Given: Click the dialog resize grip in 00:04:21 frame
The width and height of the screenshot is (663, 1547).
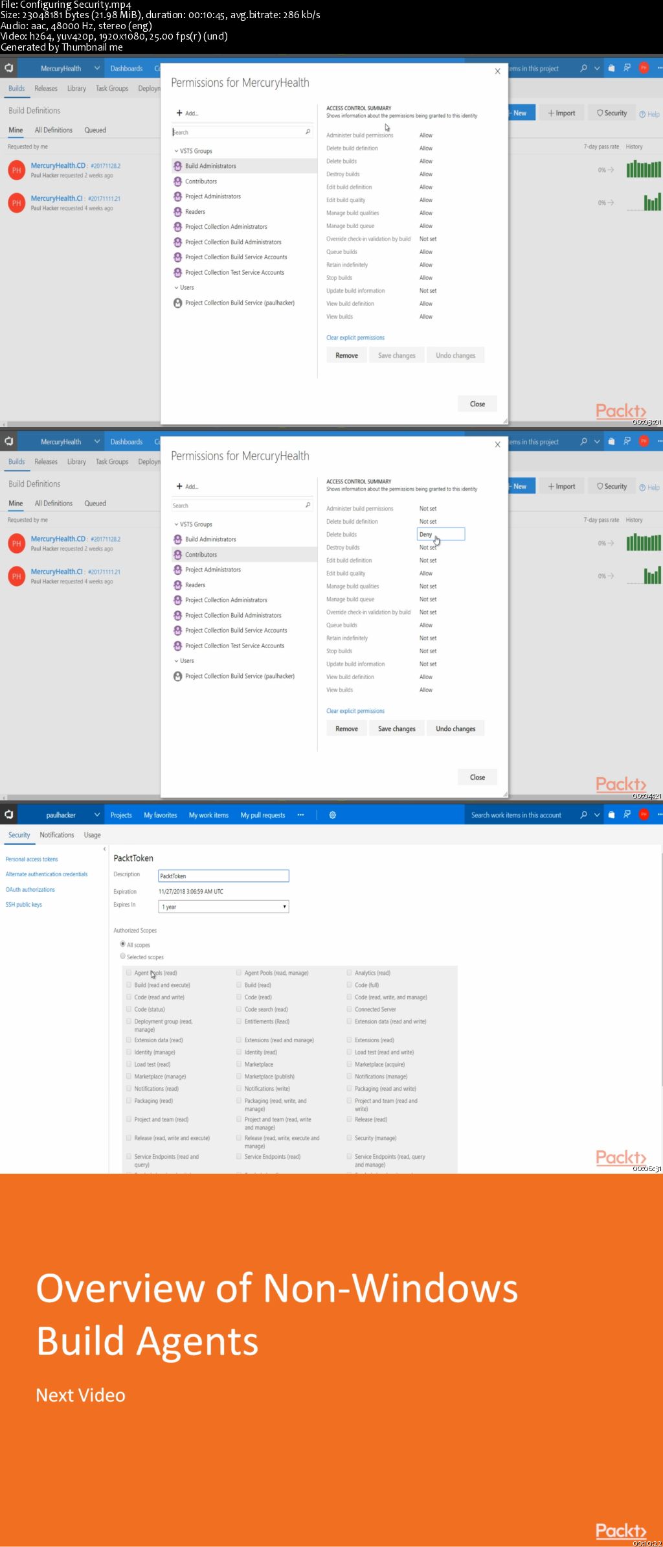Looking at the screenshot, I should 505,794.
